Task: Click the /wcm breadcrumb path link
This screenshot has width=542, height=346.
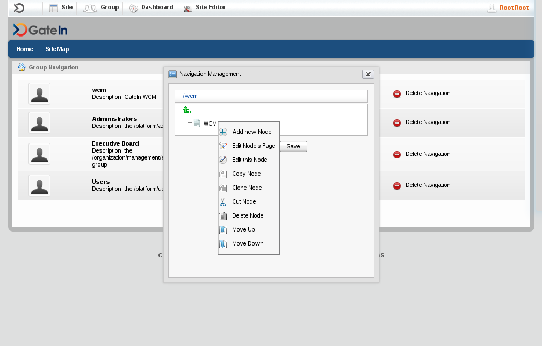Action: point(190,96)
